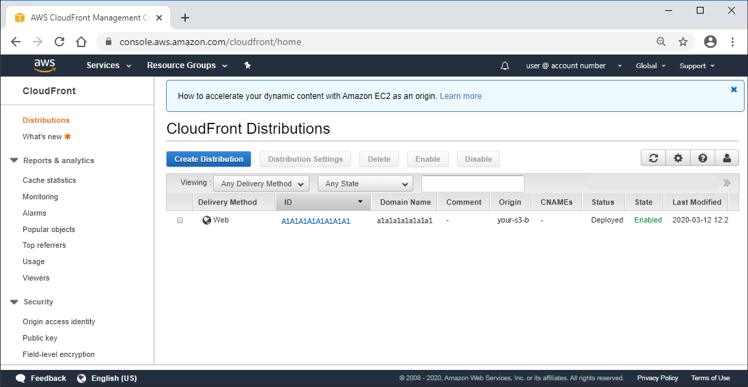Click the language globe icon in footer

[81, 378]
